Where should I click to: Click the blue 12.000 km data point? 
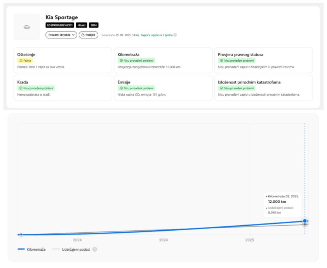[x=305, y=221]
